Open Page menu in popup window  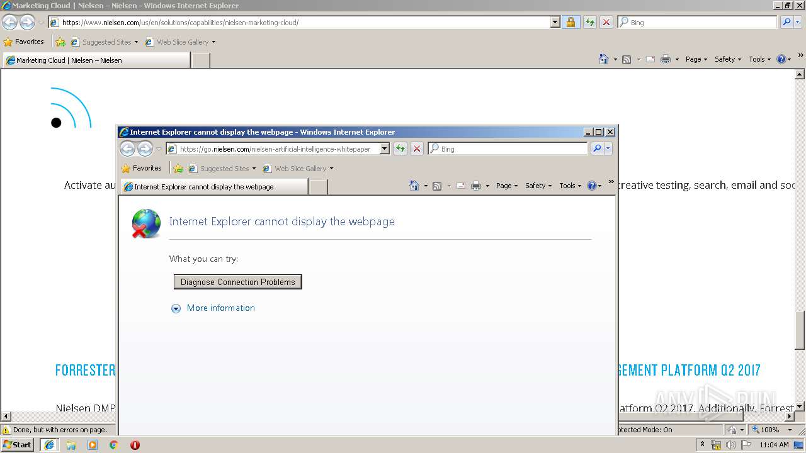click(x=506, y=186)
